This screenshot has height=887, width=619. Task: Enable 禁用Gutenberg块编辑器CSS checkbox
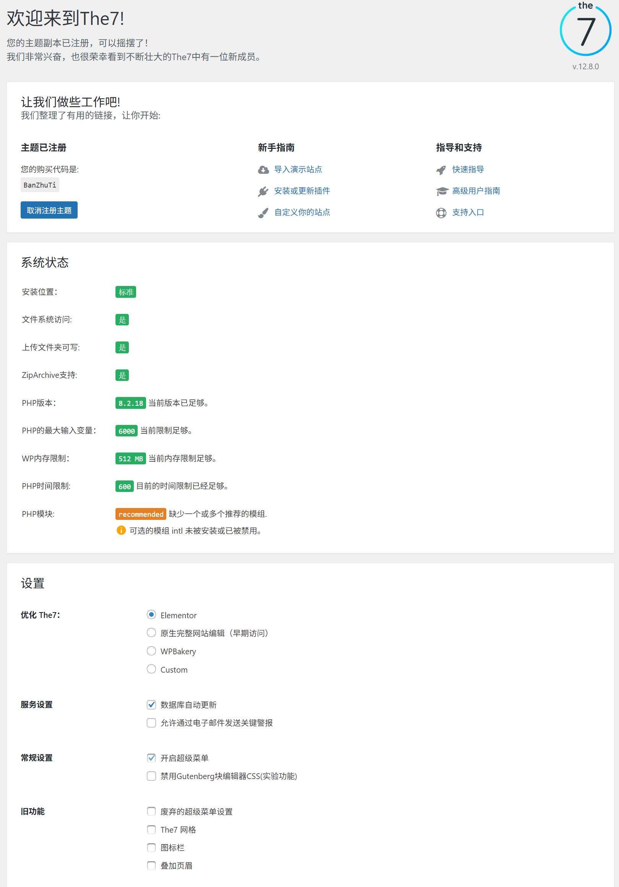tap(151, 776)
